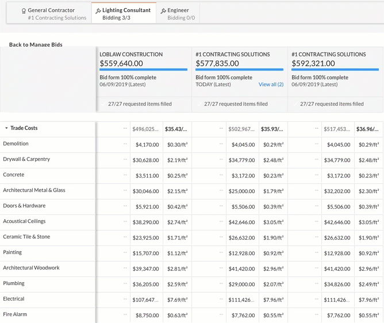Click the $34,826.00 Plumbing cost cell

click(338, 284)
